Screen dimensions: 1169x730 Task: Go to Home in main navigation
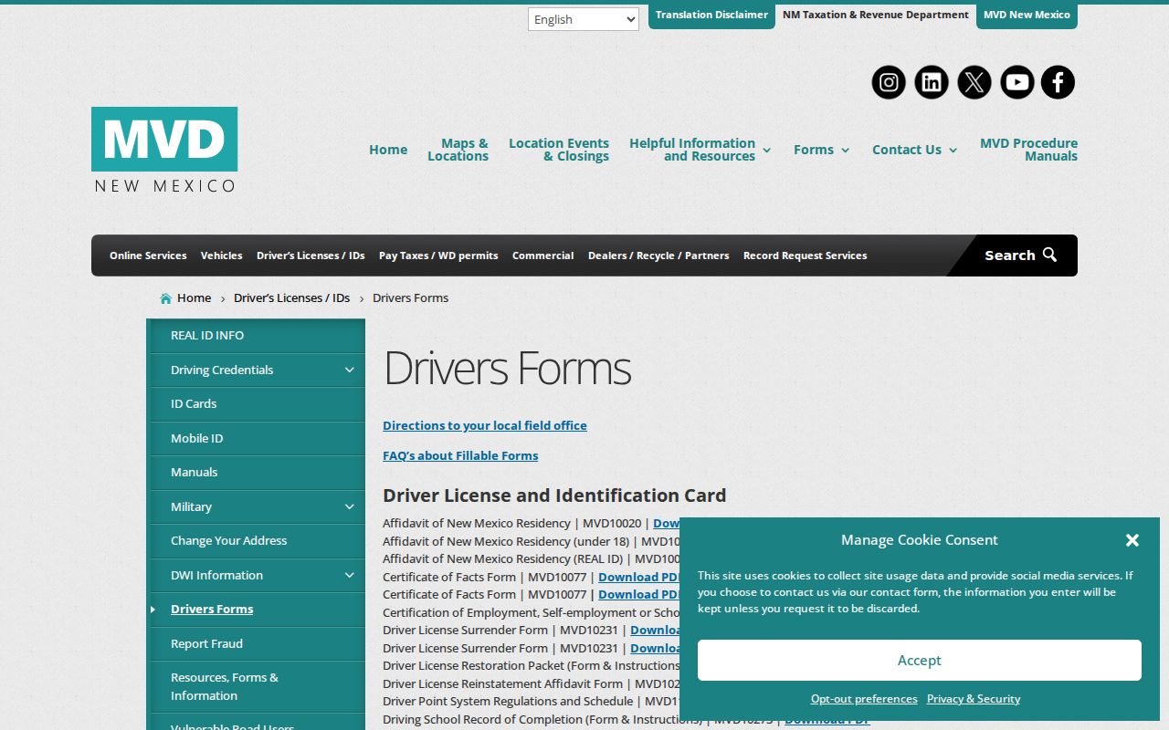click(x=388, y=150)
